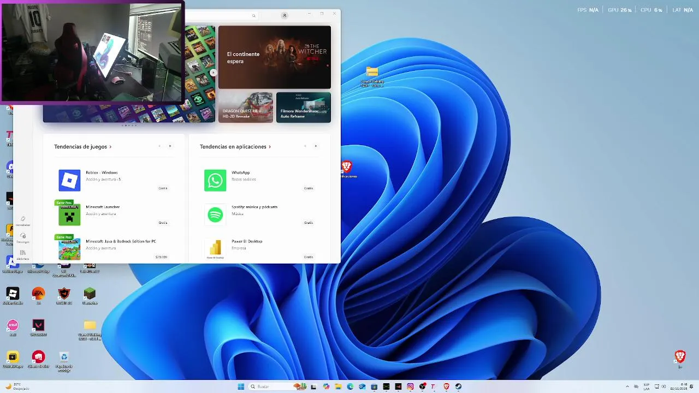Screen dimensions: 699x393
Task: Open Brave browser from the taskbar
Action: [x=446, y=386]
